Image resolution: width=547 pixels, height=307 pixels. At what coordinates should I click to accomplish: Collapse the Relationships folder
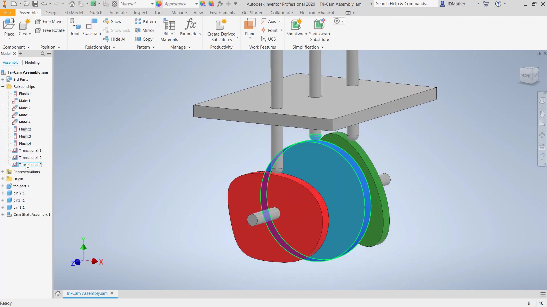tap(3, 86)
